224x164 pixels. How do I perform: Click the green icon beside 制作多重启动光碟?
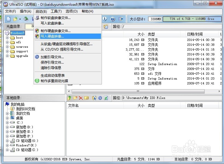[37, 81]
